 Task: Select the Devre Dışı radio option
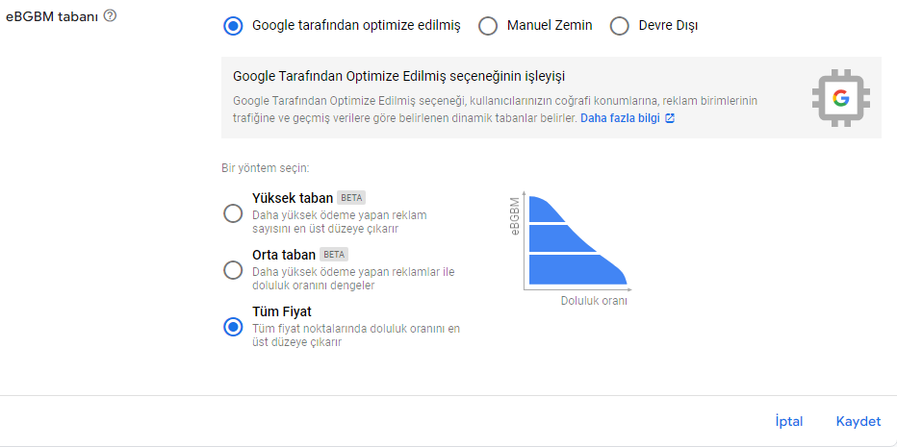pyautogui.click(x=620, y=26)
